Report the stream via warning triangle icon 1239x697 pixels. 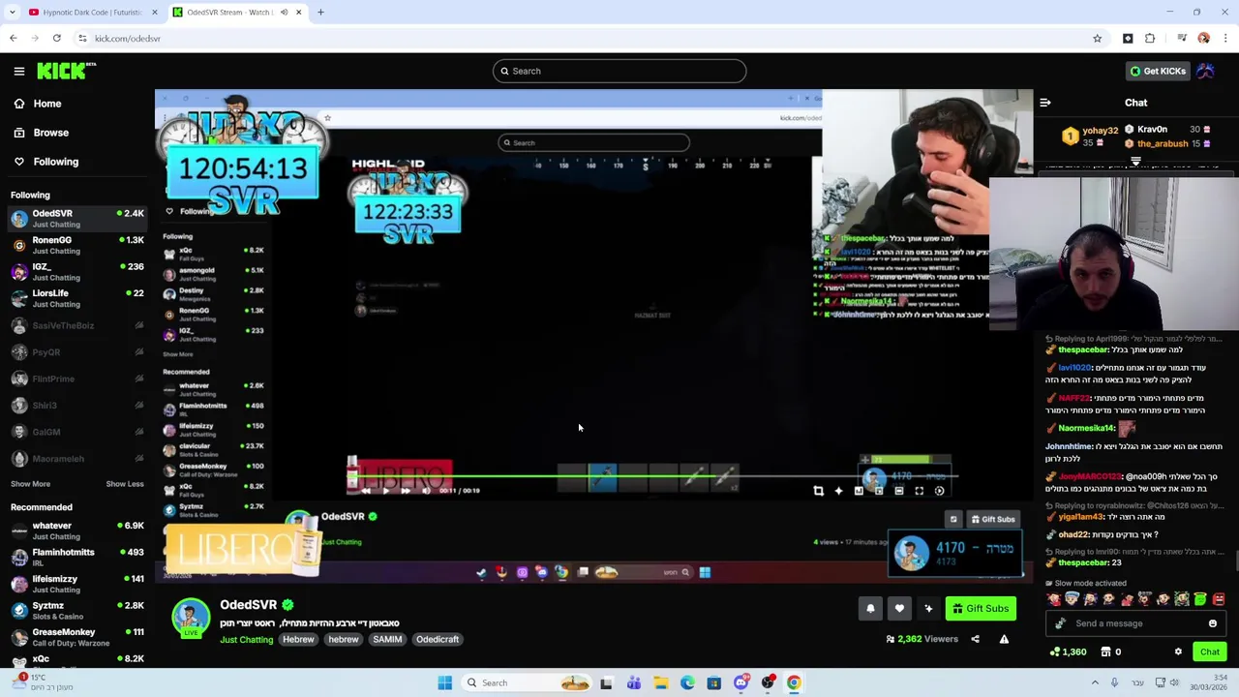tap(1004, 639)
